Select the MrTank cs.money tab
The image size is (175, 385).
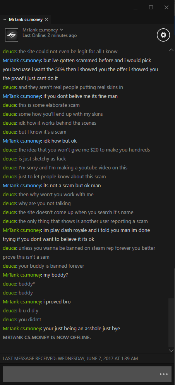26,19
